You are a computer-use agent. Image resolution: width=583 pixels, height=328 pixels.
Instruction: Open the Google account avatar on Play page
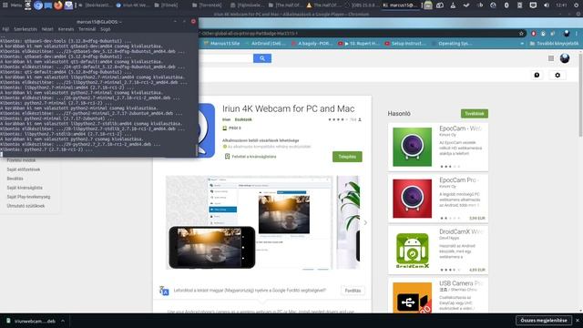pos(565,58)
